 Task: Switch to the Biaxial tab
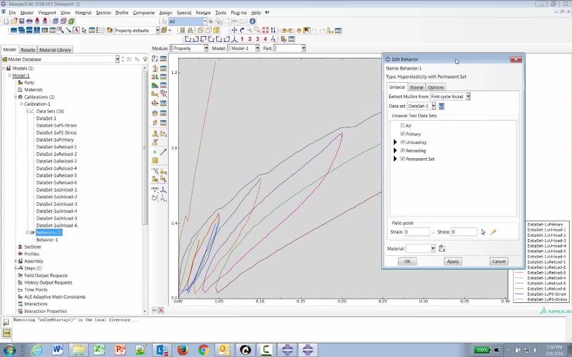416,87
